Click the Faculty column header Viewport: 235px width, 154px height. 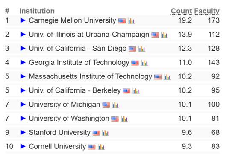pyautogui.click(x=207, y=11)
